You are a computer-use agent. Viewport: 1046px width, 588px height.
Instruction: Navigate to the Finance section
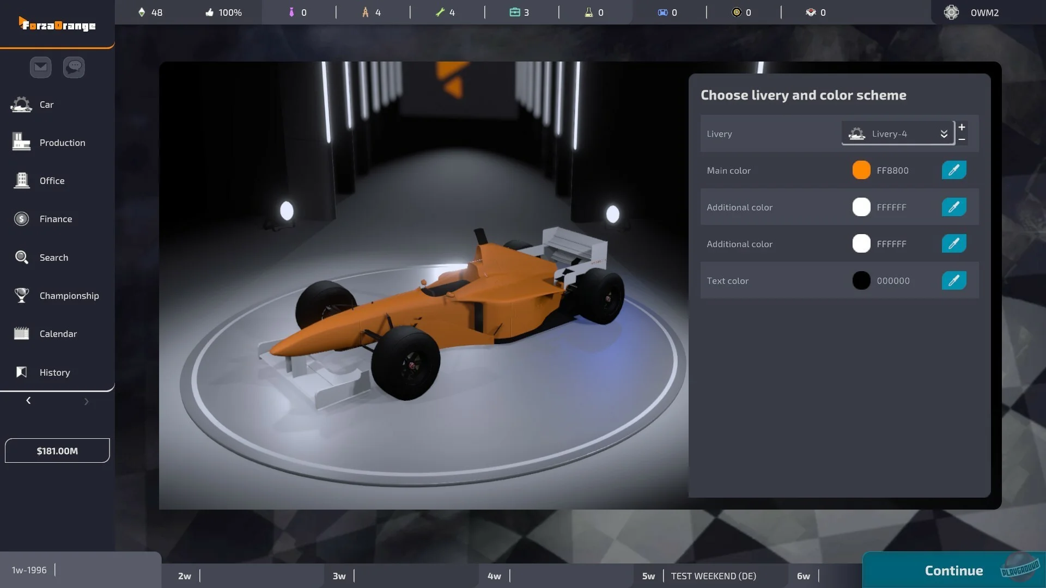56,218
